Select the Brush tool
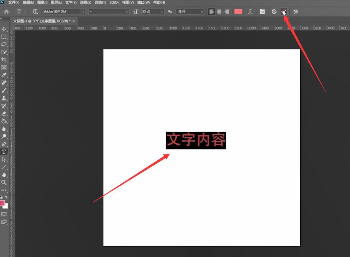 click(x=4, y=90)
